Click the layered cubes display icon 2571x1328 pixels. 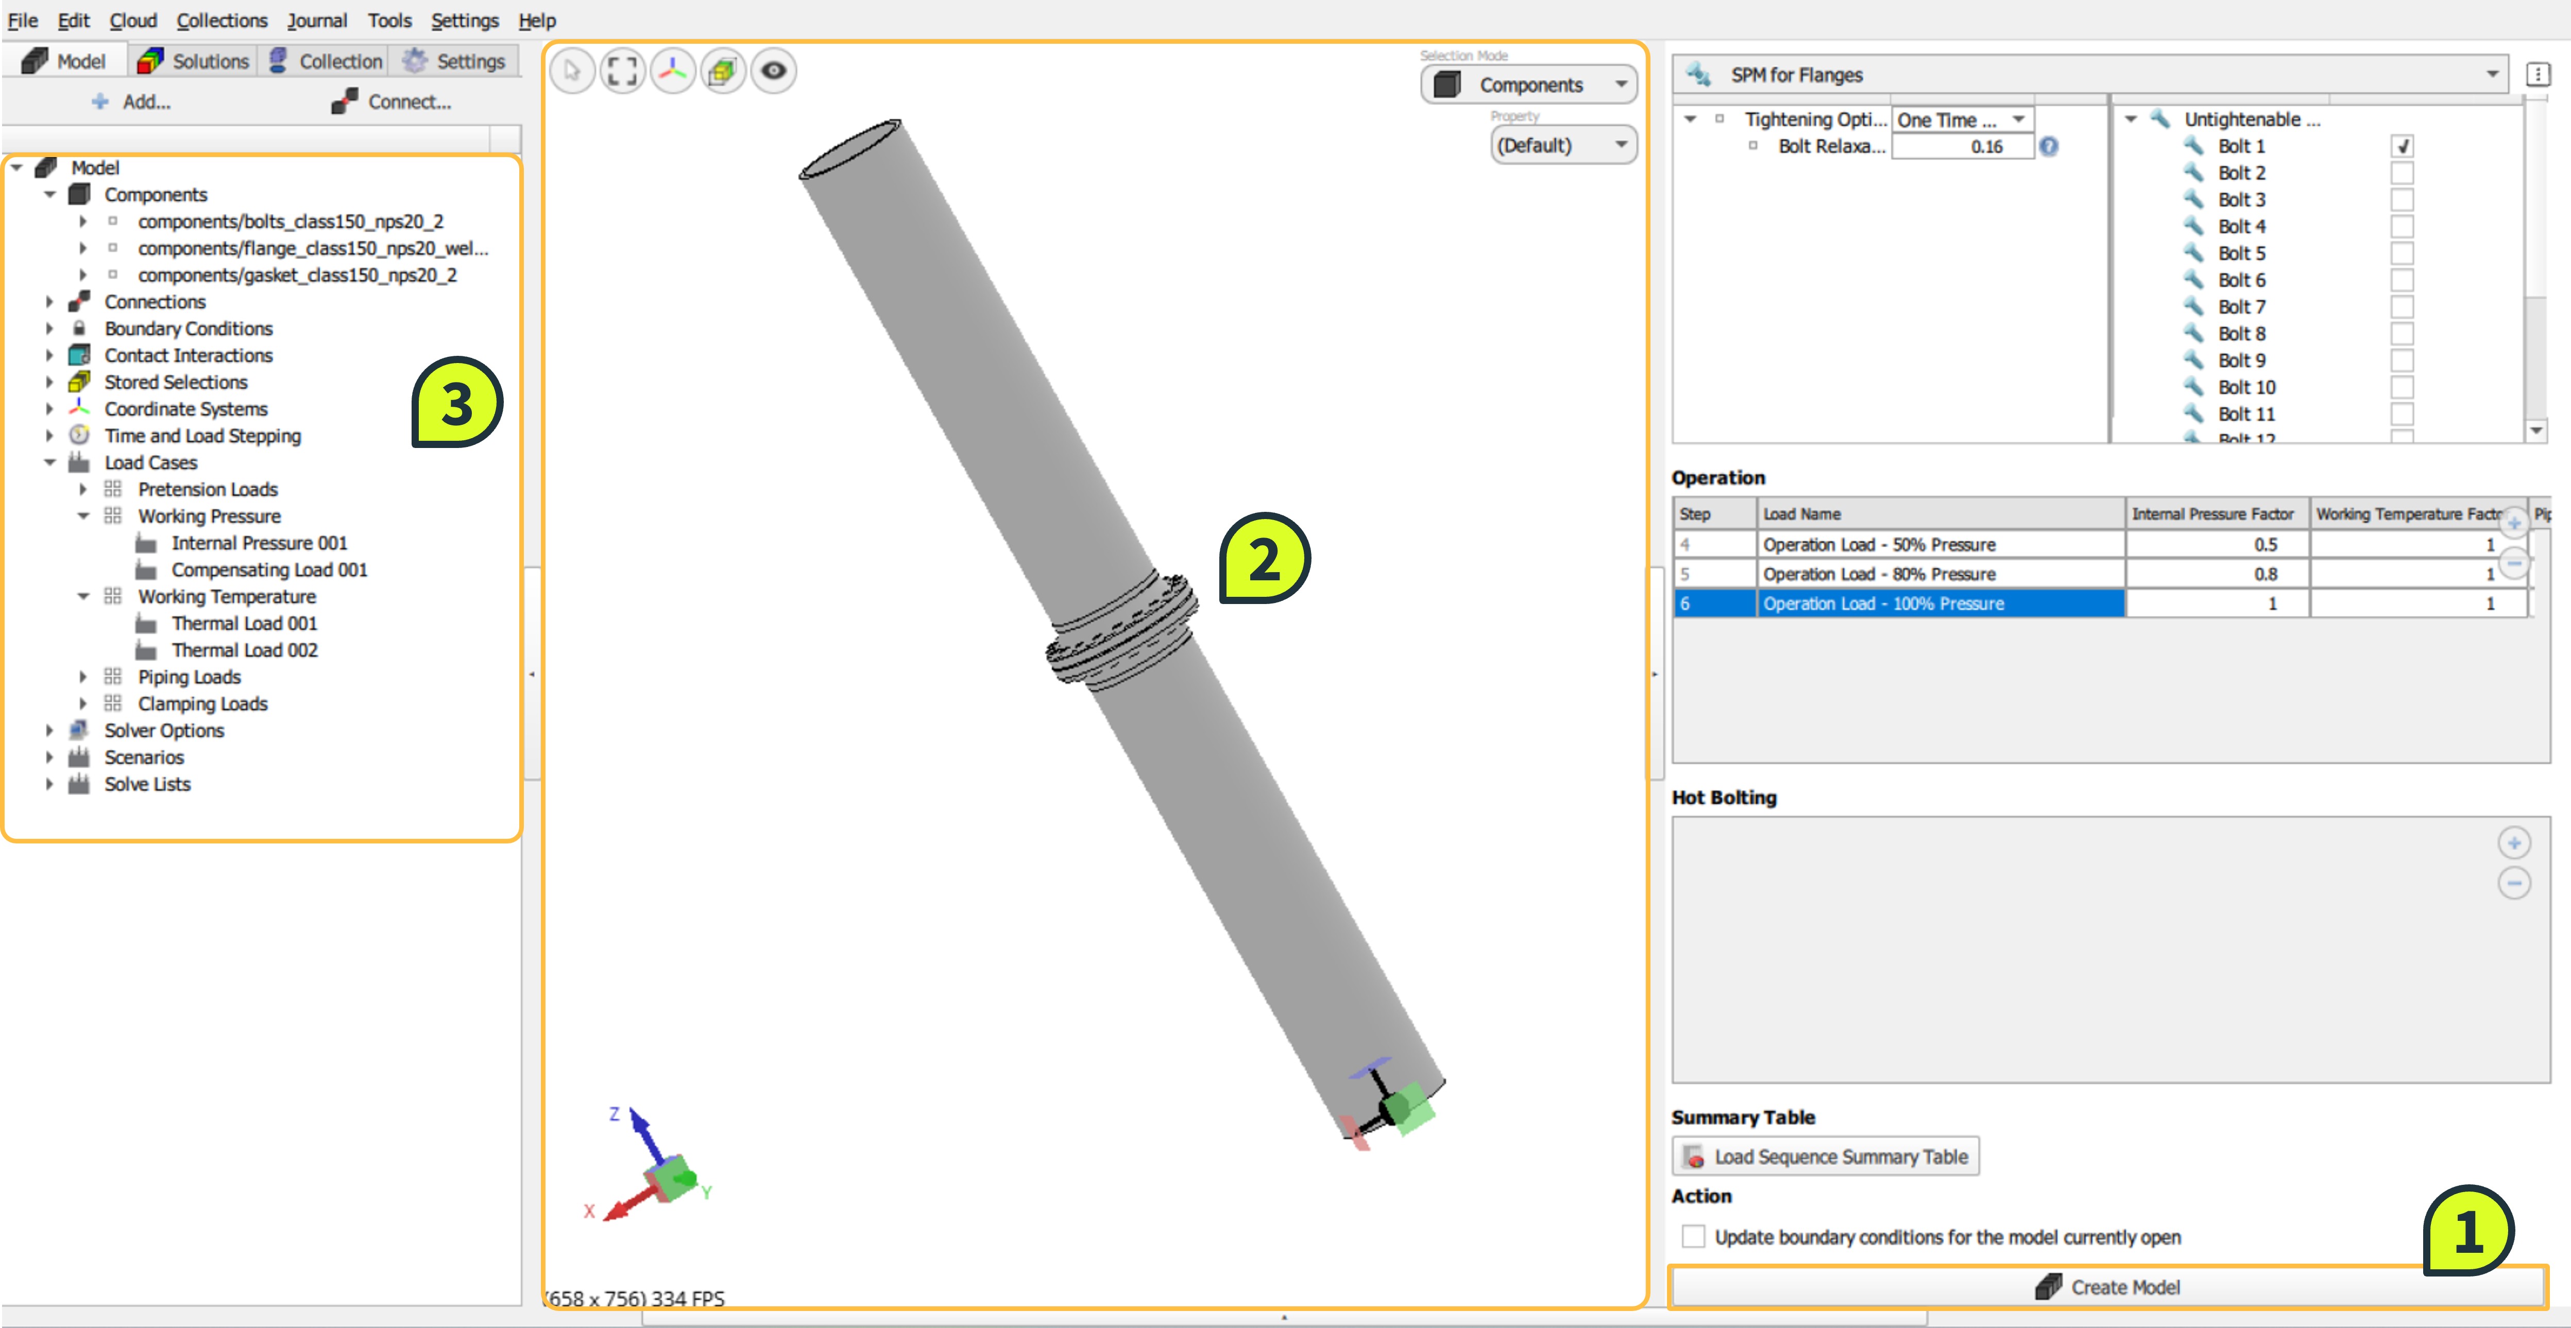(x=723, y=71)
